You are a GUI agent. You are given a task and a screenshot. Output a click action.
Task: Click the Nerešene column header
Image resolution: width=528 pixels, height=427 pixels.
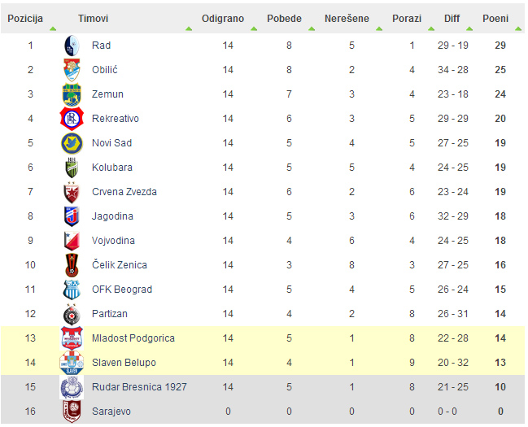pyautogui.click(x=347, y=18)
